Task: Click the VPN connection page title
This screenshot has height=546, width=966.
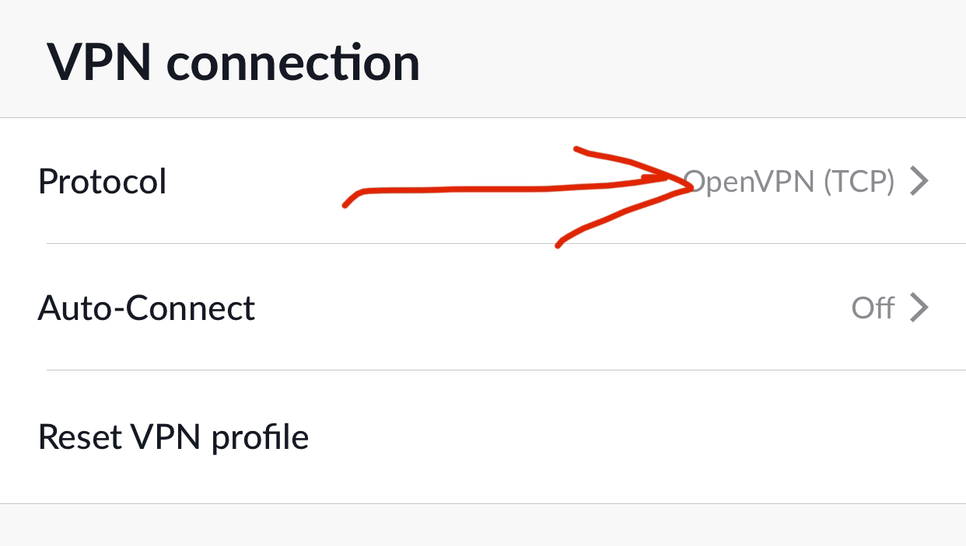Action: (233, 62)
